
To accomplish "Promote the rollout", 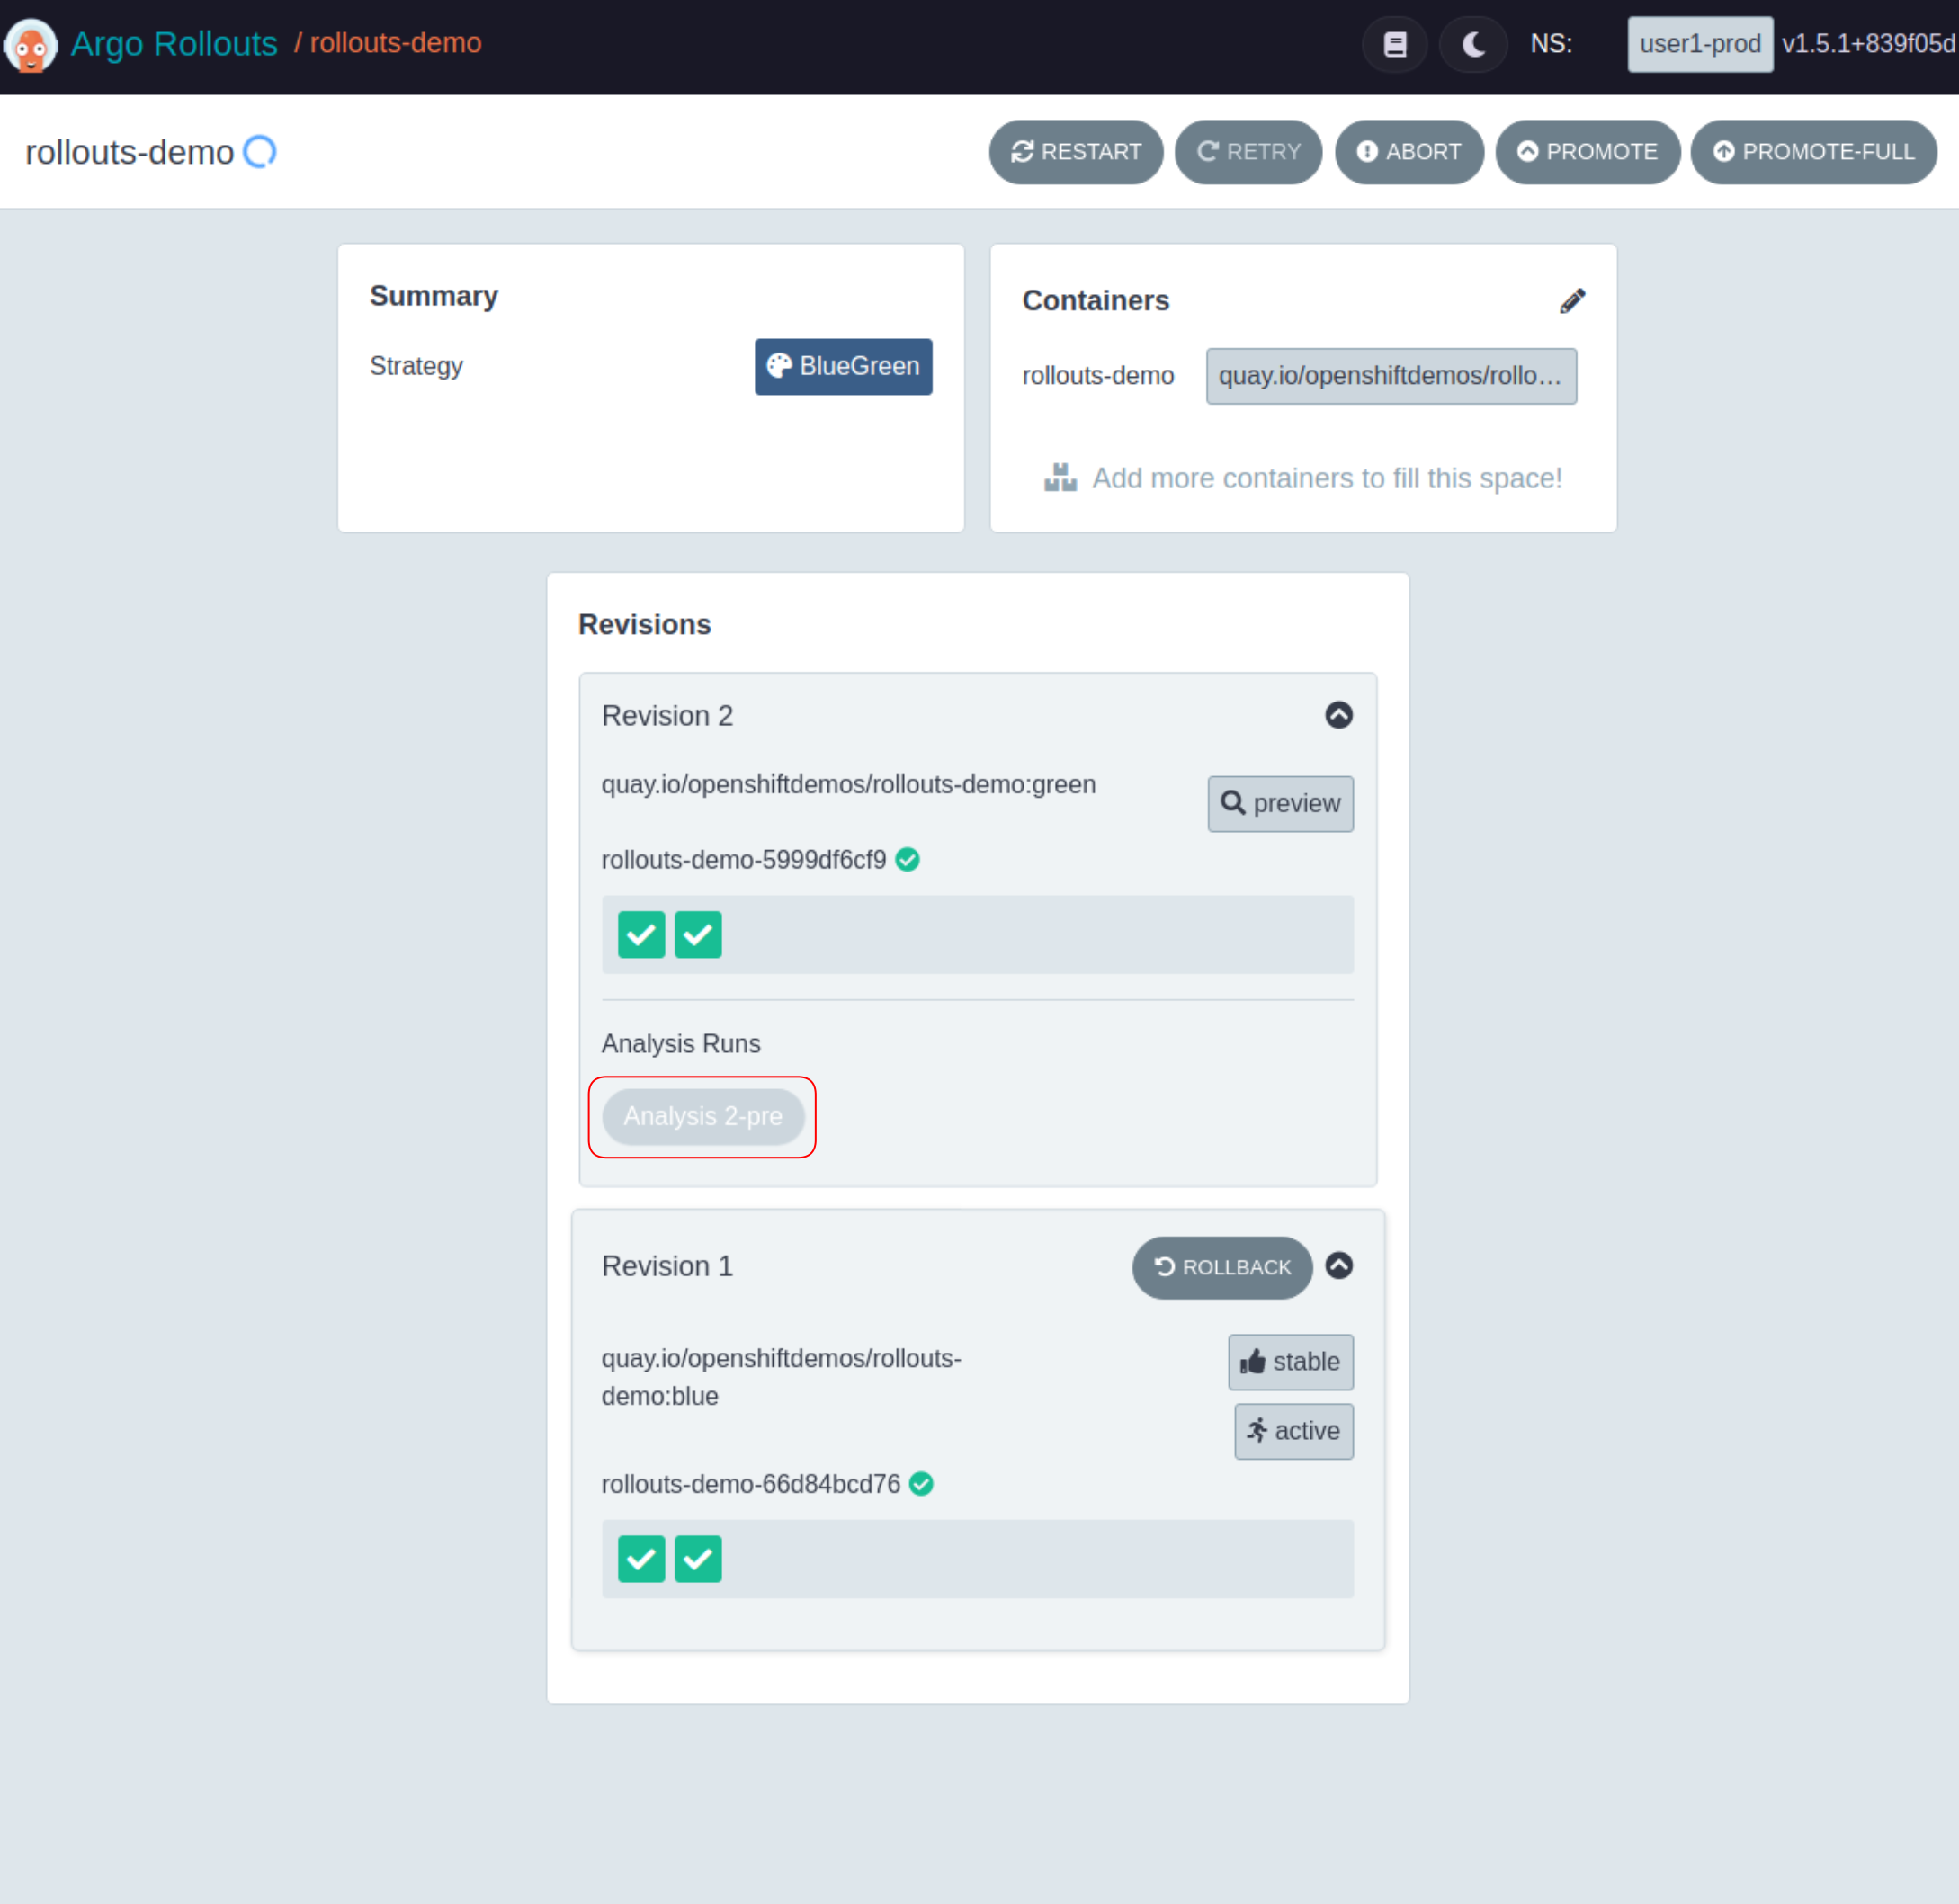I will point(1587,152).
